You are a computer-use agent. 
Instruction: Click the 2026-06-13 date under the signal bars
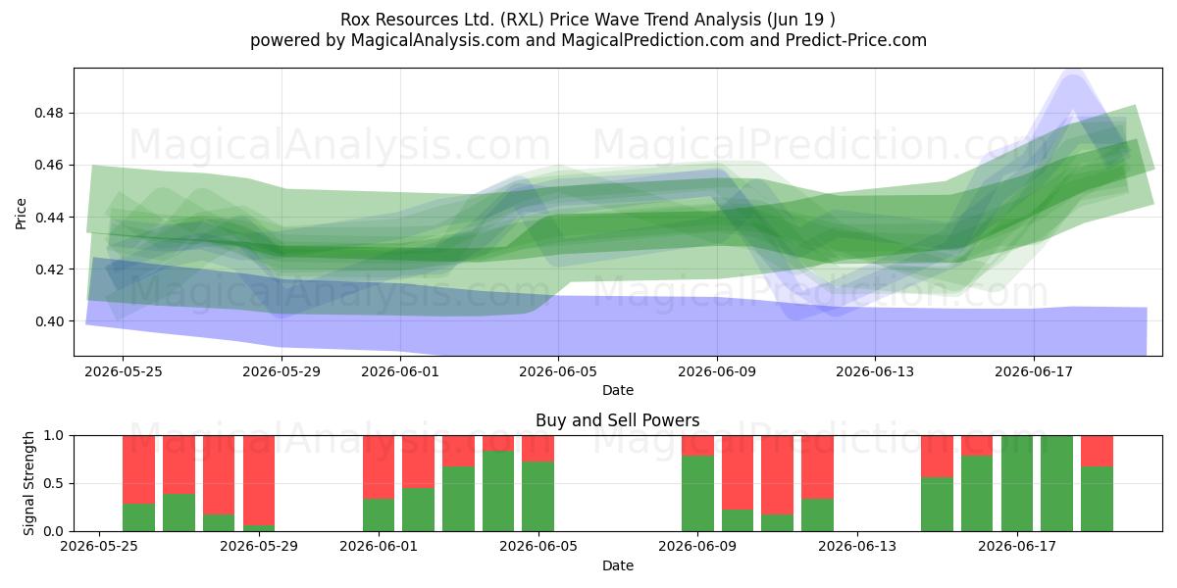point(857,547)
